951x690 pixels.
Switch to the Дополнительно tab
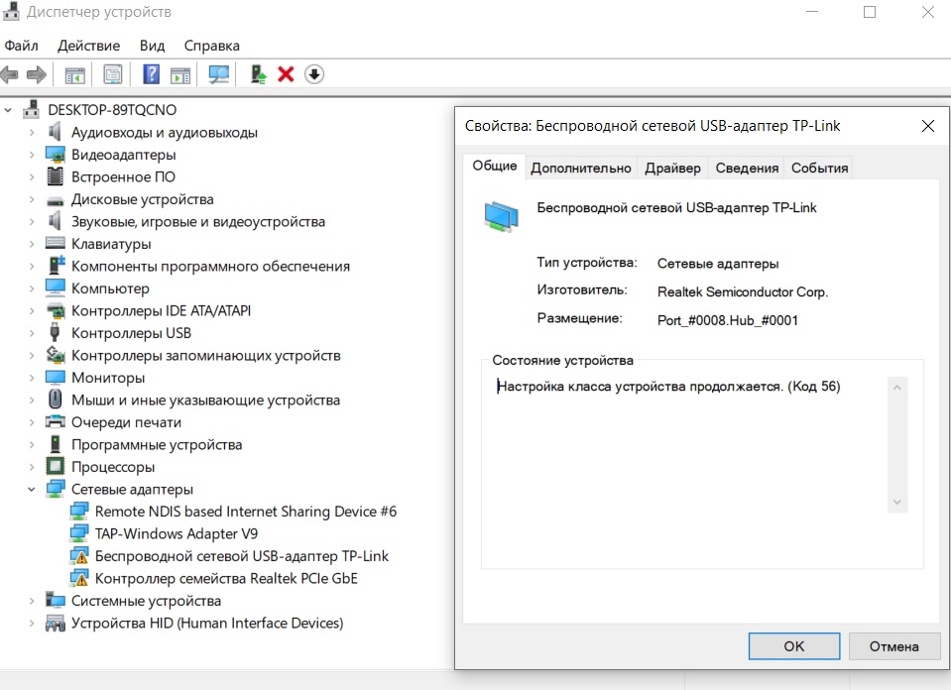coord(581,168)
